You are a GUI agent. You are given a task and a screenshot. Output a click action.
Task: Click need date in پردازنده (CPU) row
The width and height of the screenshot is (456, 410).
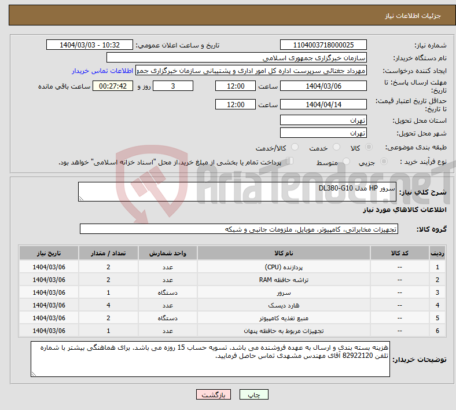[49, 267]
